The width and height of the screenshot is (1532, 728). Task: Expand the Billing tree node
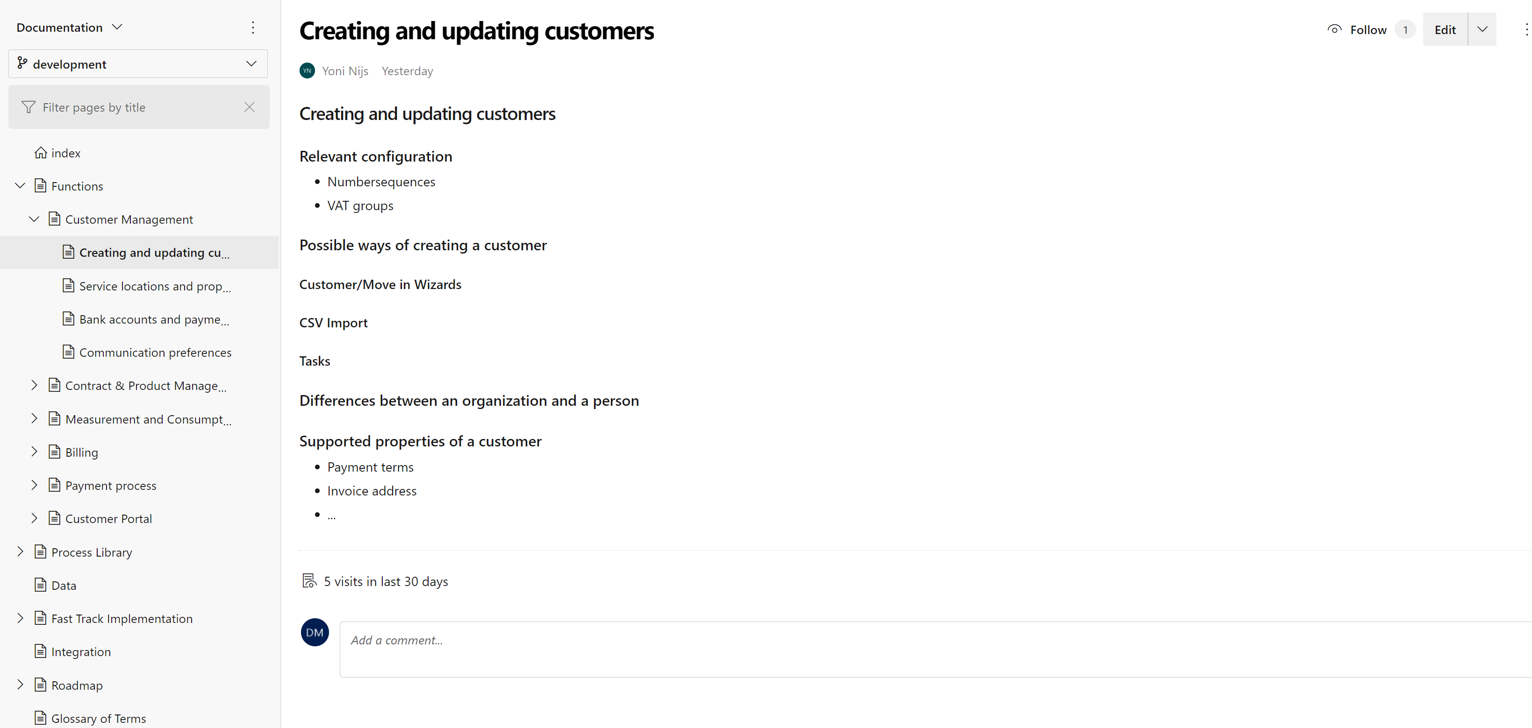coord(34,452)
